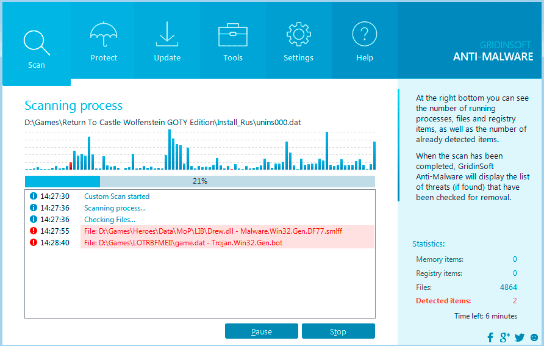This screenshot has height=346, width=544.
Task: Select the Drew.dll Malware.Win32.Gen detection row
Action: pos(227,231)
